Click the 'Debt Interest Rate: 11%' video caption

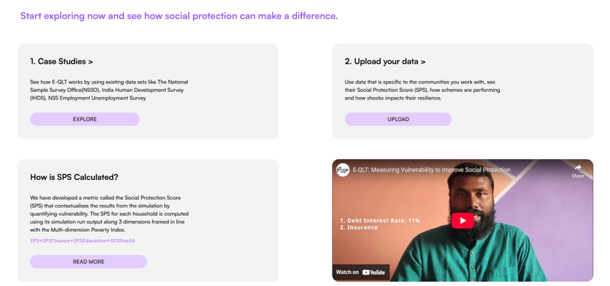pos(380,220)
